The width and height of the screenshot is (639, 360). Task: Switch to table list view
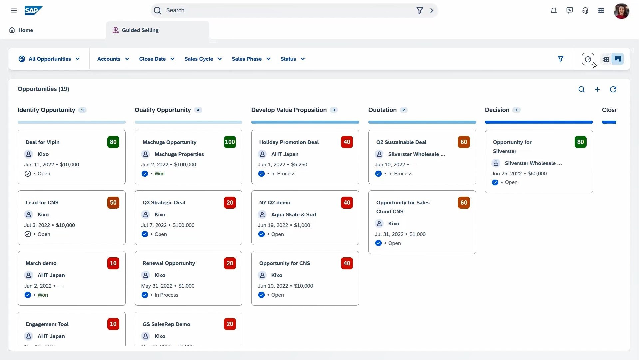[x=606, y=59]
